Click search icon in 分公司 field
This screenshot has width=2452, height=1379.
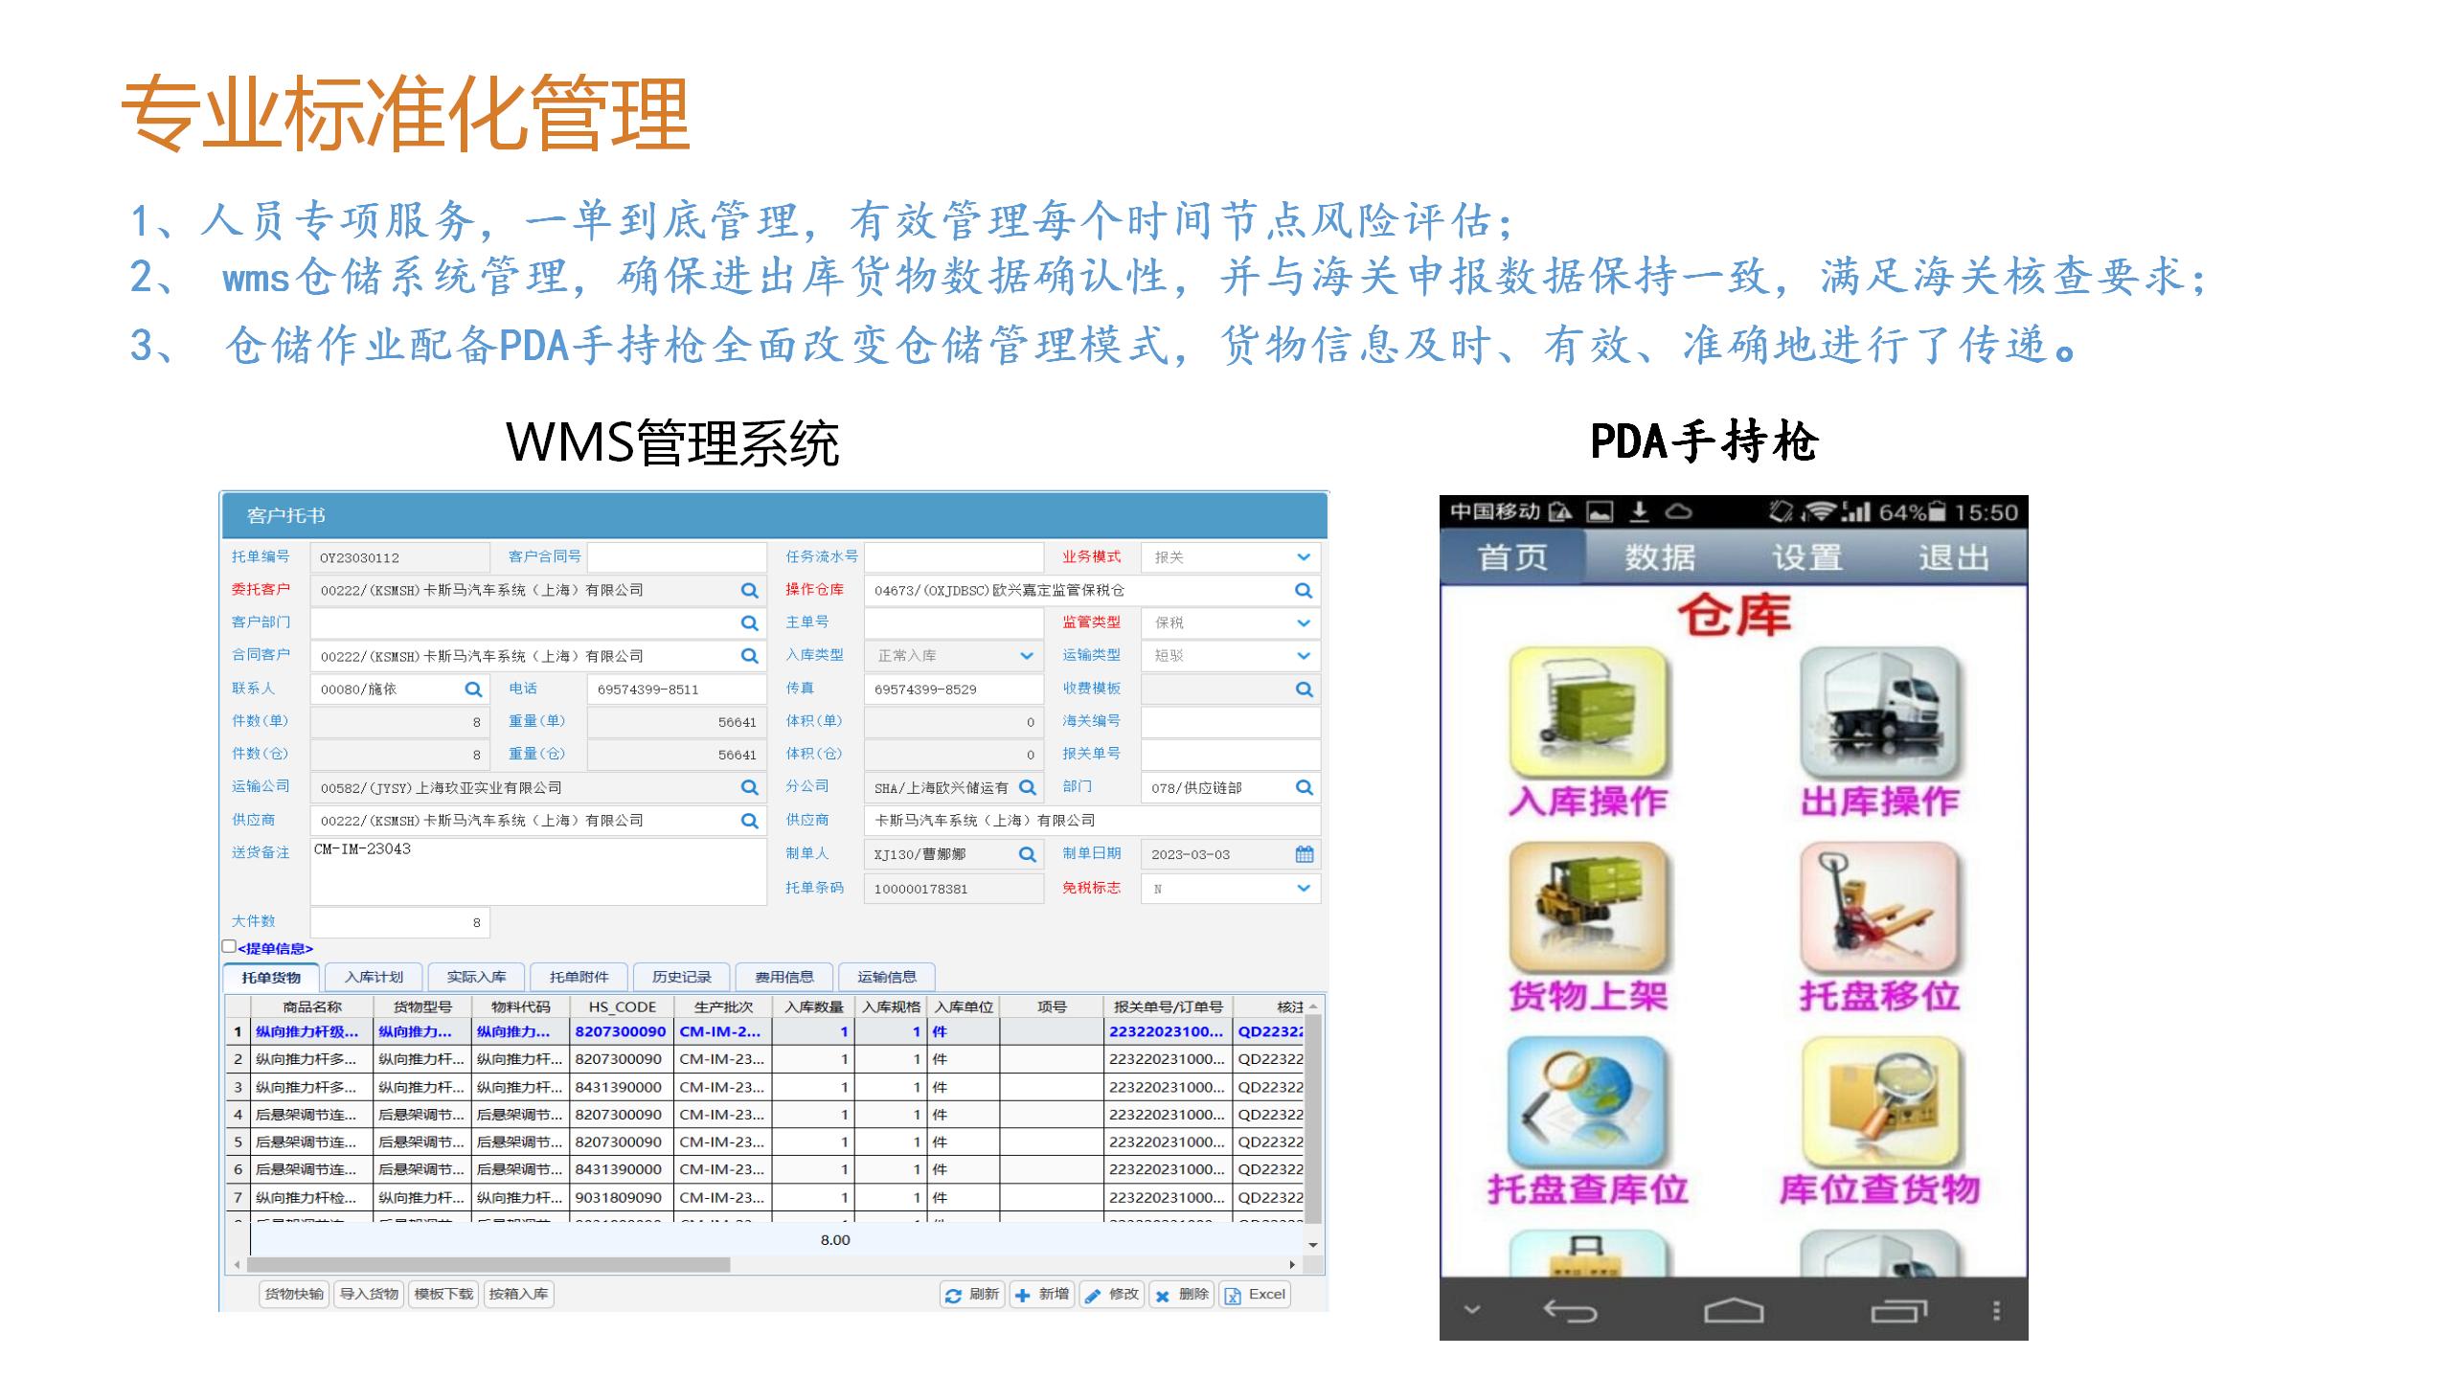1028,787
